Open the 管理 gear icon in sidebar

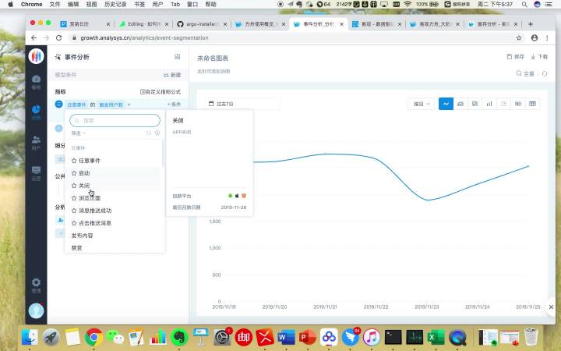36,285
